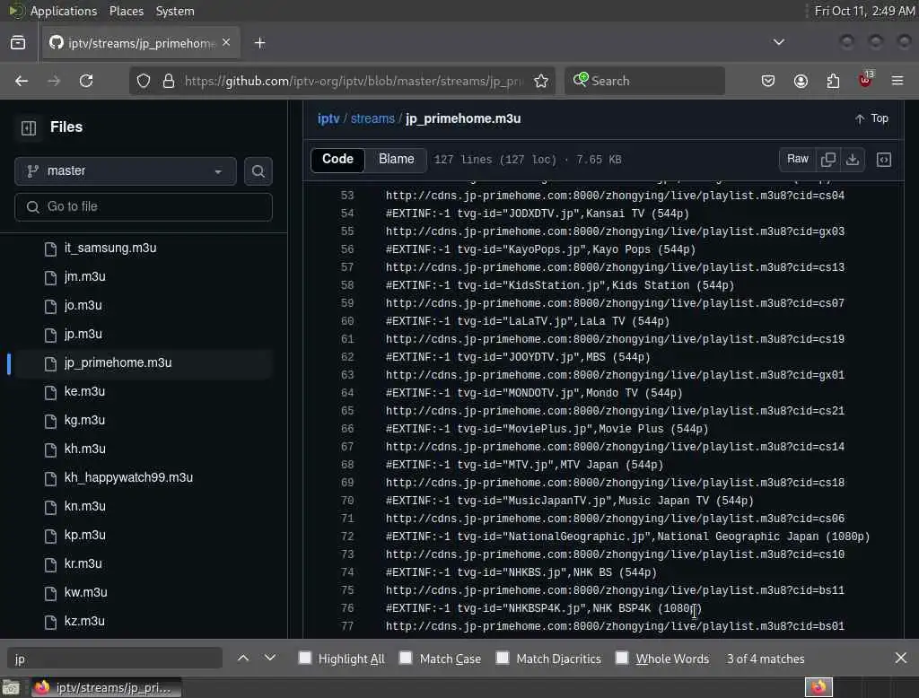Switch to the Code view
919x698 pixels.
point(337,160)
